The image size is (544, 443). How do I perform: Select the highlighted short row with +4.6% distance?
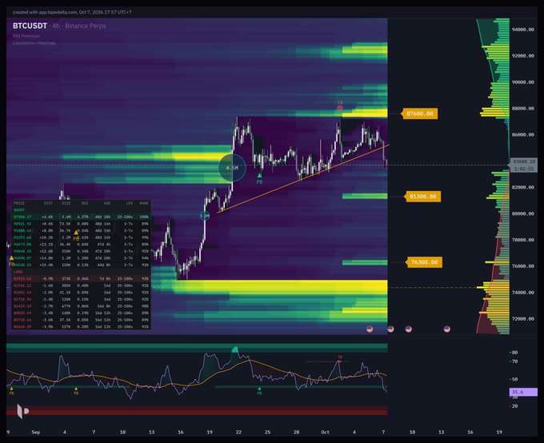(x=81, y=217)
